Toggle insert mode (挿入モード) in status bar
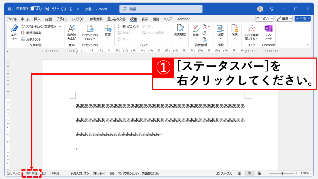The width and height of the screenshot is (318, 179). (100, 173)
